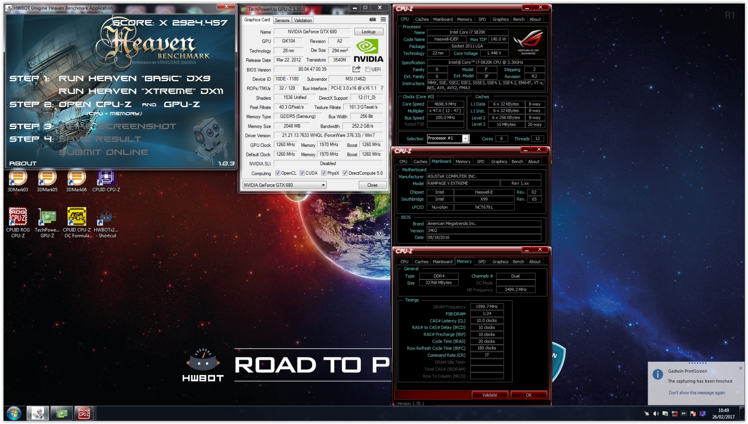Select the Heaven benchmark taskbar button

[x=38, y=413]
